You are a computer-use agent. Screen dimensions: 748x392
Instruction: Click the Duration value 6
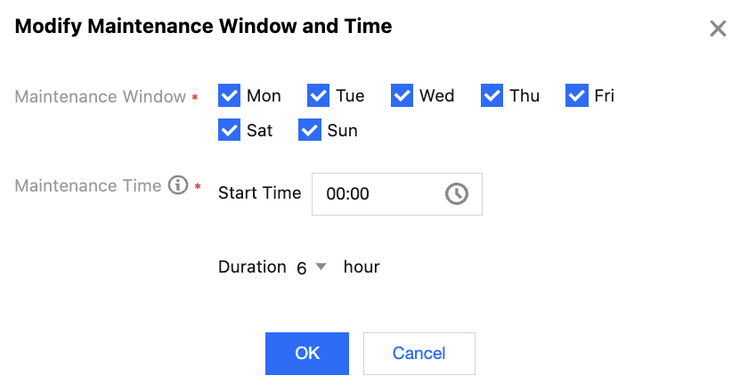tap(302, 267)
